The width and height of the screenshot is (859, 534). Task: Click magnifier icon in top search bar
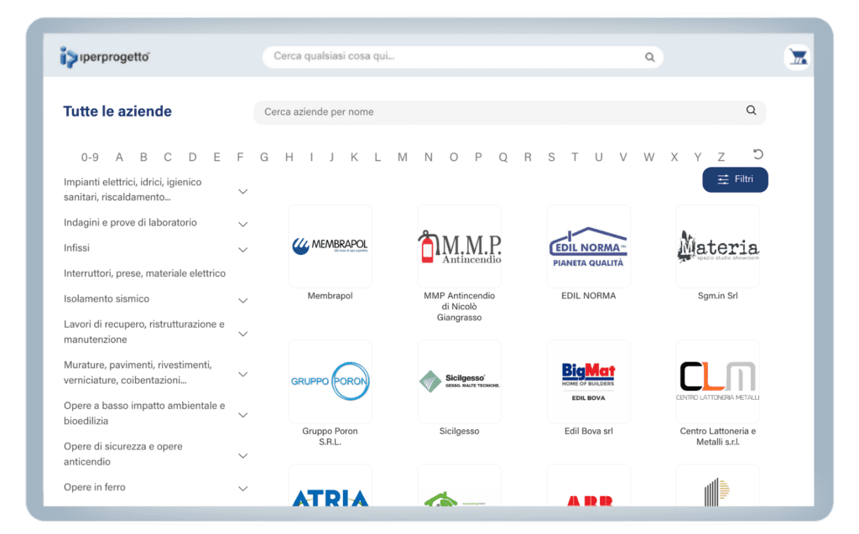click(650, 57)
